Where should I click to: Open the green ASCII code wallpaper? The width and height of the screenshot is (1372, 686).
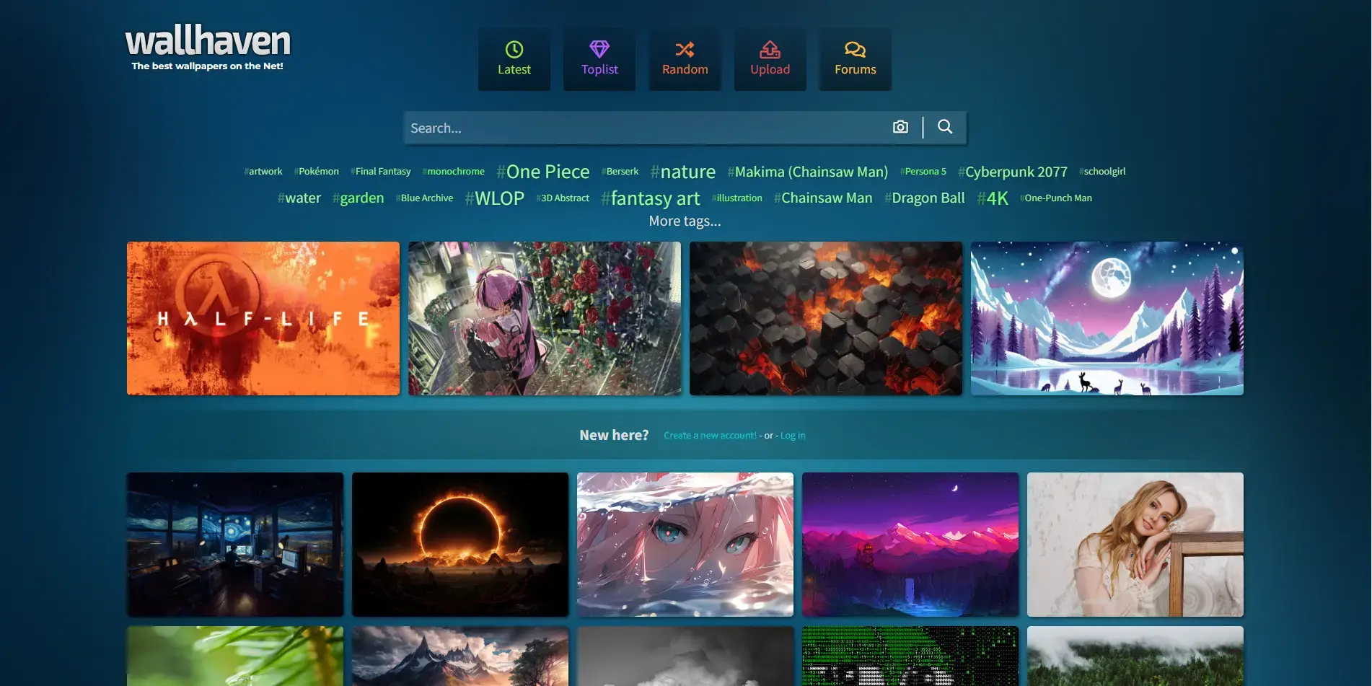pyautogui.click(x=910, y=656)
